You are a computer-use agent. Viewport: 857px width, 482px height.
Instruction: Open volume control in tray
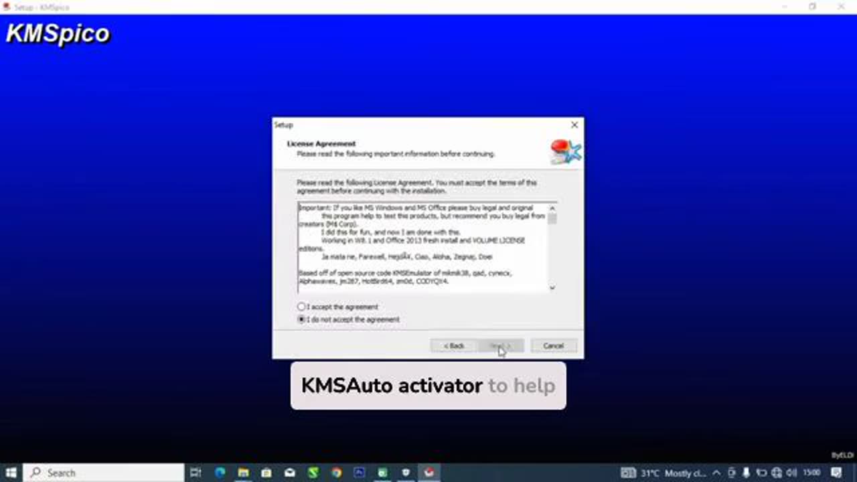[x=791, y=473]
